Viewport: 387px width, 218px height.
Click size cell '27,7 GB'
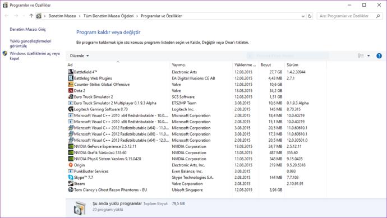click(276, 72)
